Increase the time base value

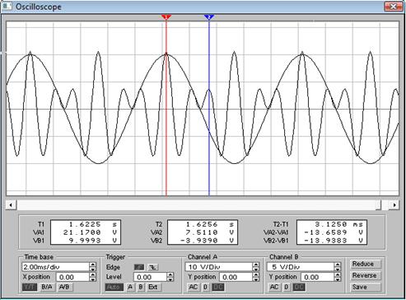(x=93, y=265)
